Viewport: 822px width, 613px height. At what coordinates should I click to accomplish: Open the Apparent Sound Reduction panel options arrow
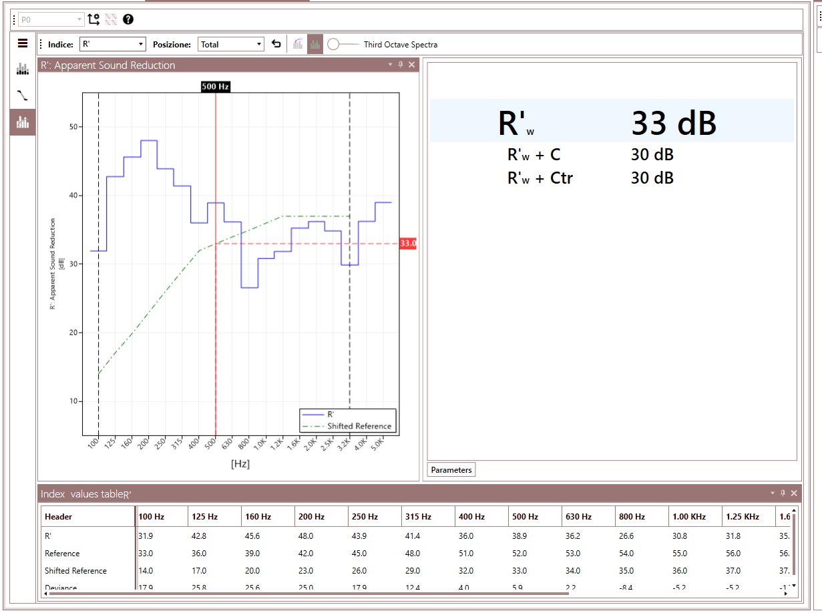(390, 65)
